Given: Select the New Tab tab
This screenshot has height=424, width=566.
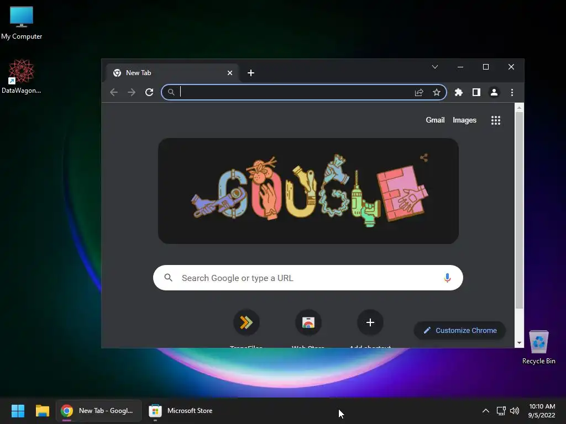Looking at the screenshot, I should coord(172,73).
